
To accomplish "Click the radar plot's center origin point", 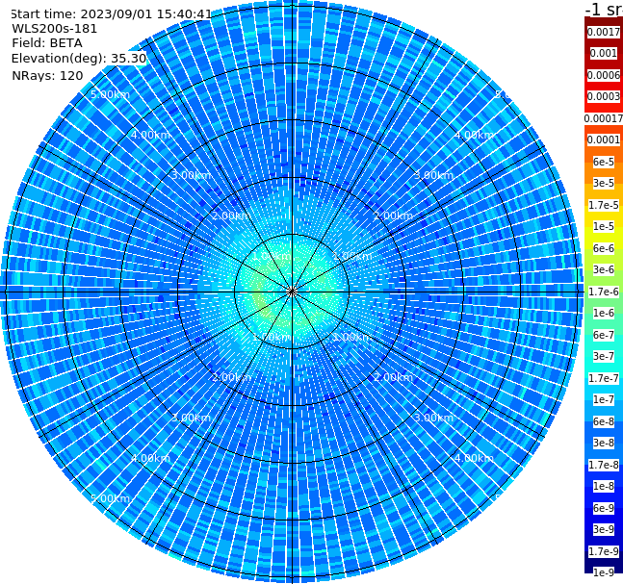I will [292, 292].
